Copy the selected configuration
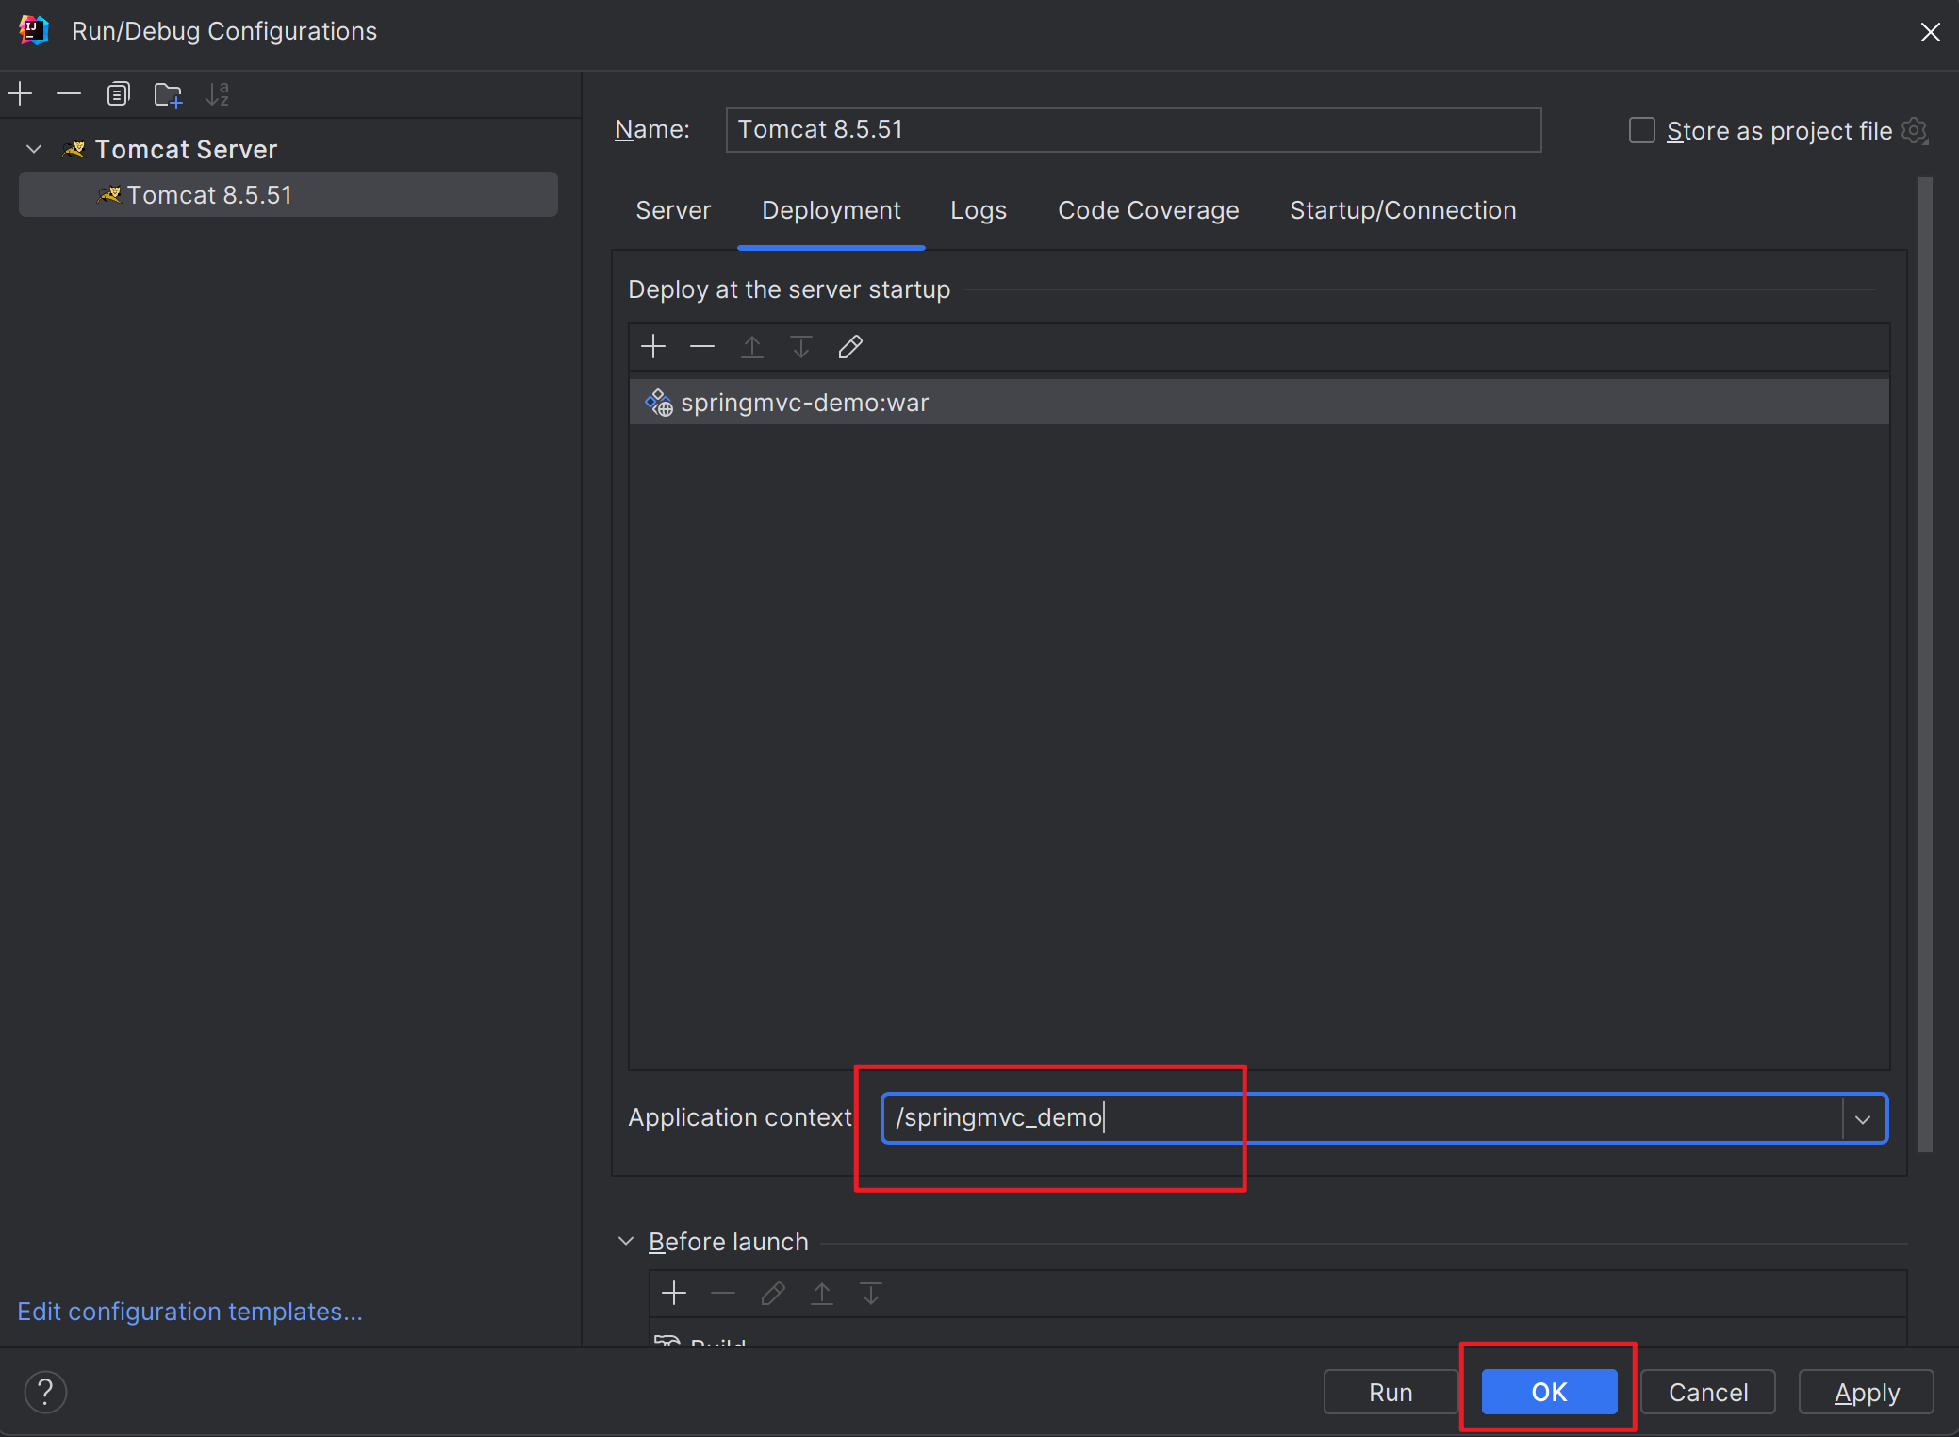The width and height of the screenshot is (1959, 1437). (x=118, y=94)
